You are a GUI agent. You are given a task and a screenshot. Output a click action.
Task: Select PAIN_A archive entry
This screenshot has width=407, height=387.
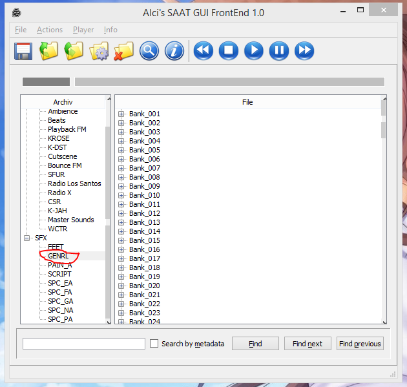tap(60, 265)
